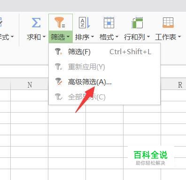
Task: Select 重新应用(Y) menu entry
Action: (105, 67)
